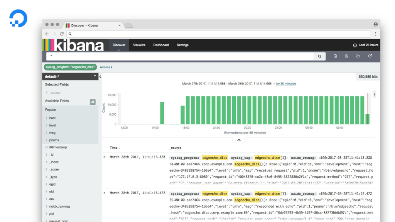Click the browser address bar
Viewport: 395px width, 222px height.
[219, 34]
